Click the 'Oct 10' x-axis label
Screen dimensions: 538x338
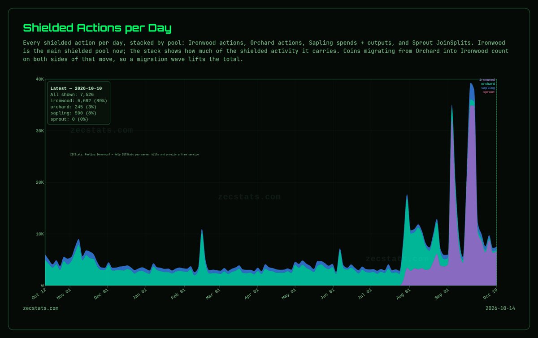tap(489, 295)
